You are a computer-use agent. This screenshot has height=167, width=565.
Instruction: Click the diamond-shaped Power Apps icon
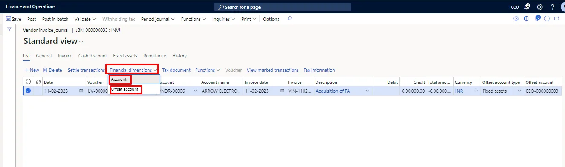point(516,19)
